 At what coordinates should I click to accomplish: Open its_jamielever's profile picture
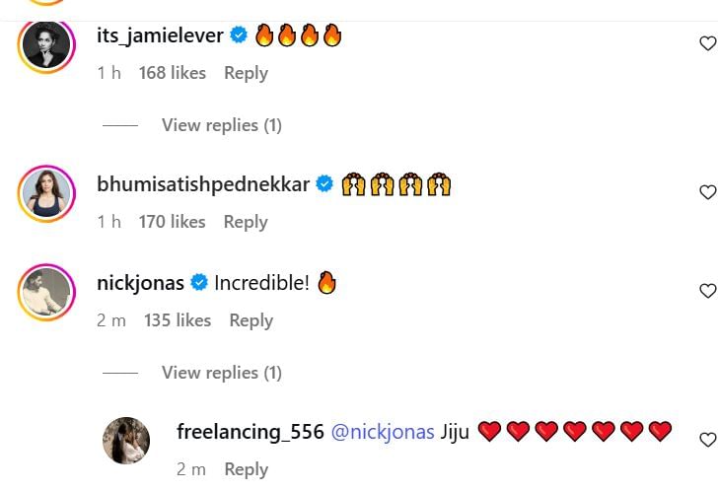coord(45,44)
